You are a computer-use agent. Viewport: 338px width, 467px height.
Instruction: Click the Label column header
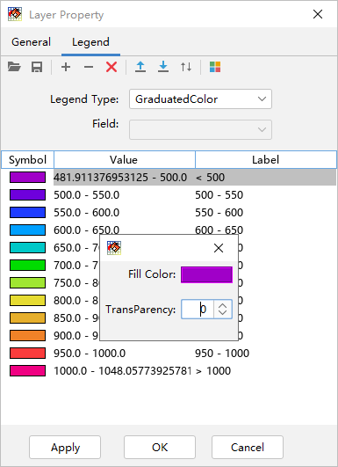(266, 160)
